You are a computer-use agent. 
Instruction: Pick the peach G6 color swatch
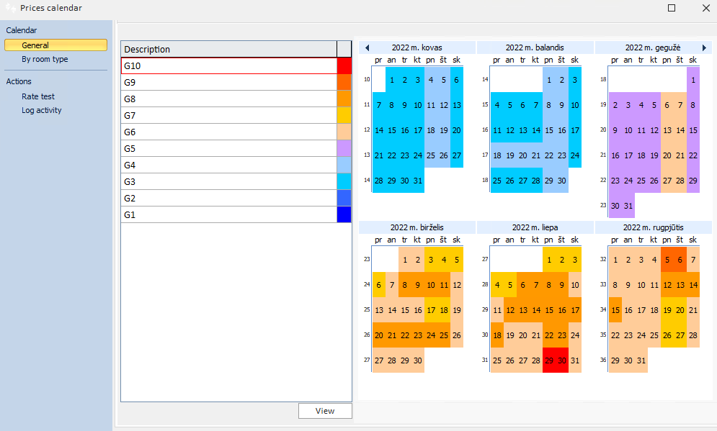[344, 132]
